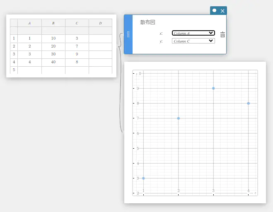Click cell B4 containing 40
The image size is (273, 212).
(53, 62)
